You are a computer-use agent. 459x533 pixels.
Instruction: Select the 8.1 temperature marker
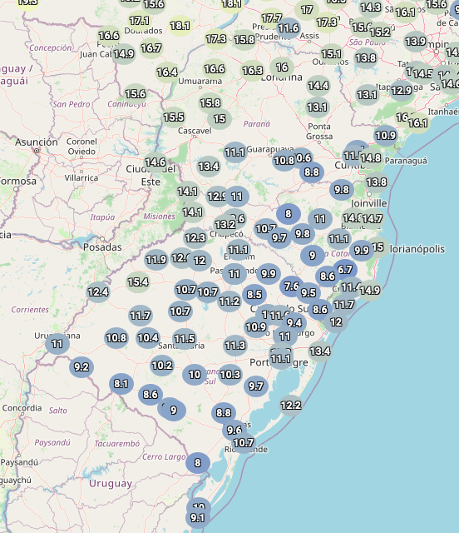pos(121,384)
